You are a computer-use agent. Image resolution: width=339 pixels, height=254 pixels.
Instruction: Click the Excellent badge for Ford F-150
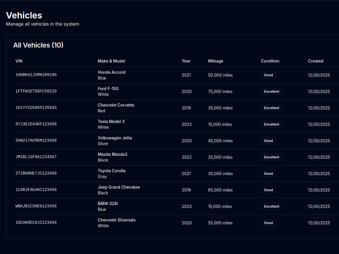tap(272, 91)
